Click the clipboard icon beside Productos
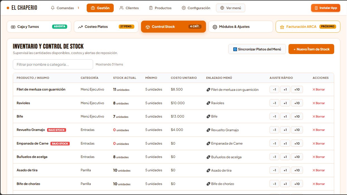 point(151,8)
